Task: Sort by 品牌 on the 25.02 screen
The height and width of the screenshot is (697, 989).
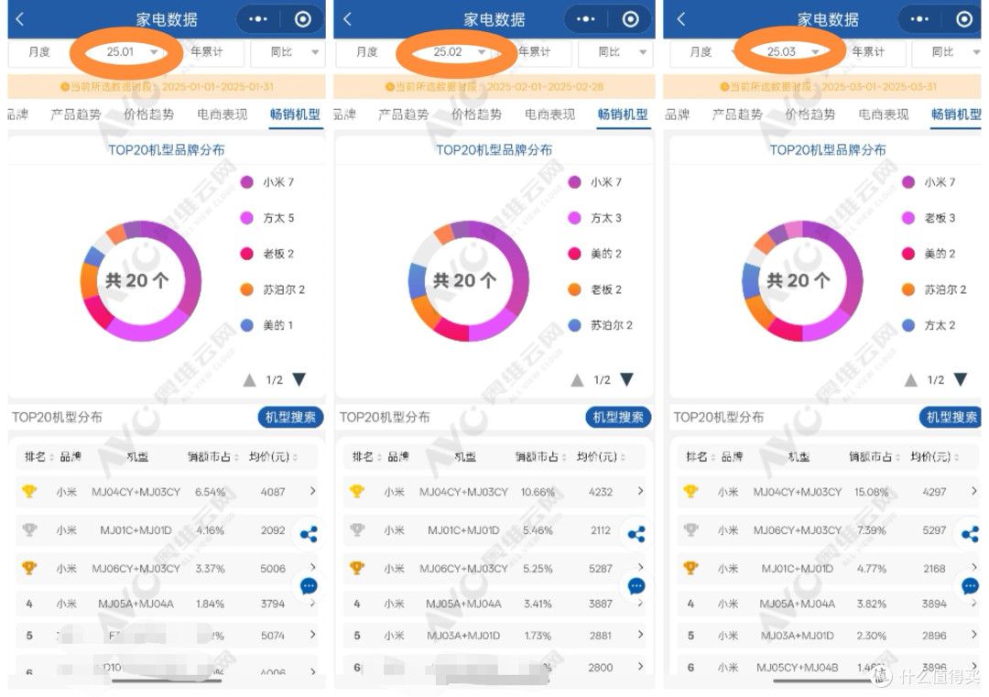Action: coord(397,457)
